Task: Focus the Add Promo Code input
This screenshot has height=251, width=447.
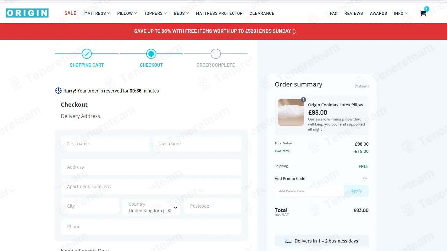Action: (310, 191)
